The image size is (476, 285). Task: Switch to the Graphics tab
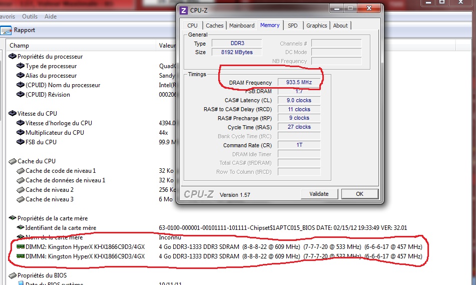[x=316, y=26]
